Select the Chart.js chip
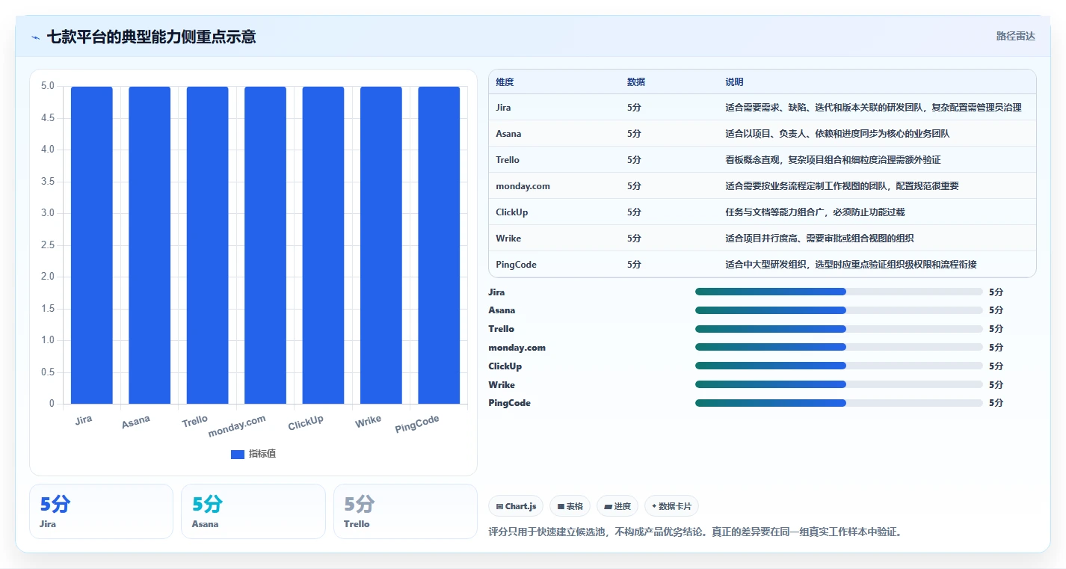1066x569 pixels. pos(516,506)
